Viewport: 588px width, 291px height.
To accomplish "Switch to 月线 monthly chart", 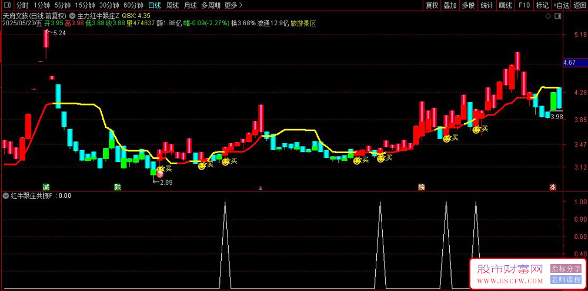I will (x=190, y=5).
